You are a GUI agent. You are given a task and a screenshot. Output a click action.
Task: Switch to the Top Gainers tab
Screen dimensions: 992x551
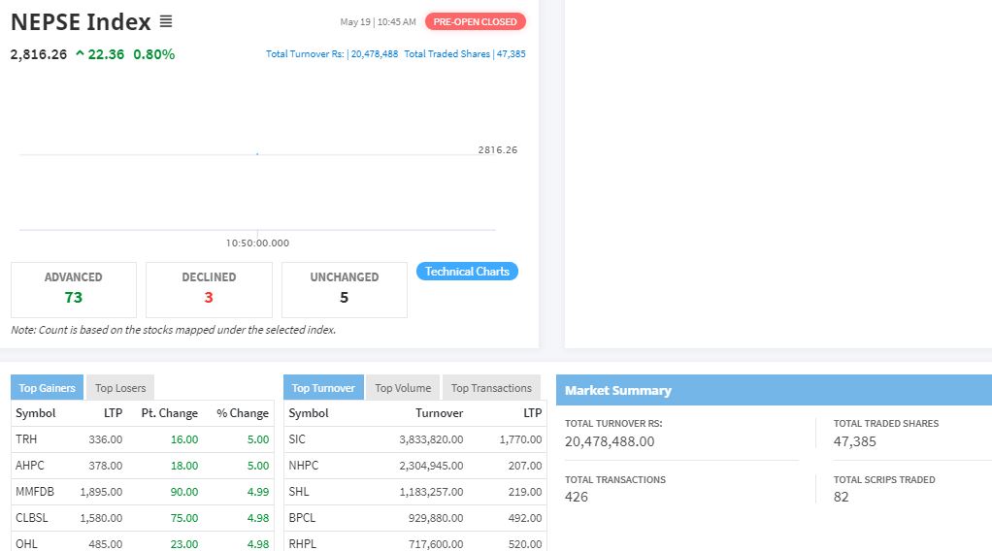point(47,388)
